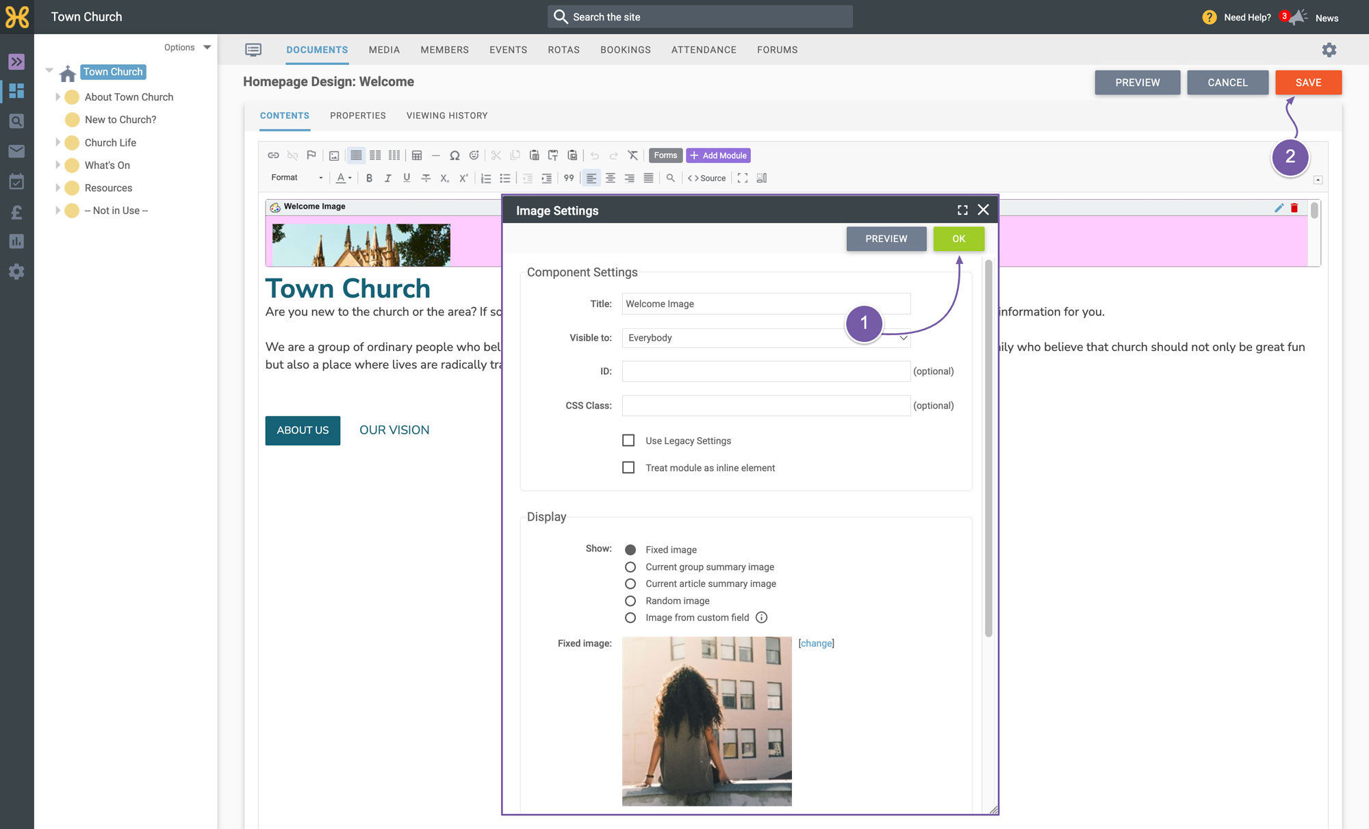The height and width of the screenshot is (829, 1369).
Task: Insert special character omega icon
Action: click(455, 155)
